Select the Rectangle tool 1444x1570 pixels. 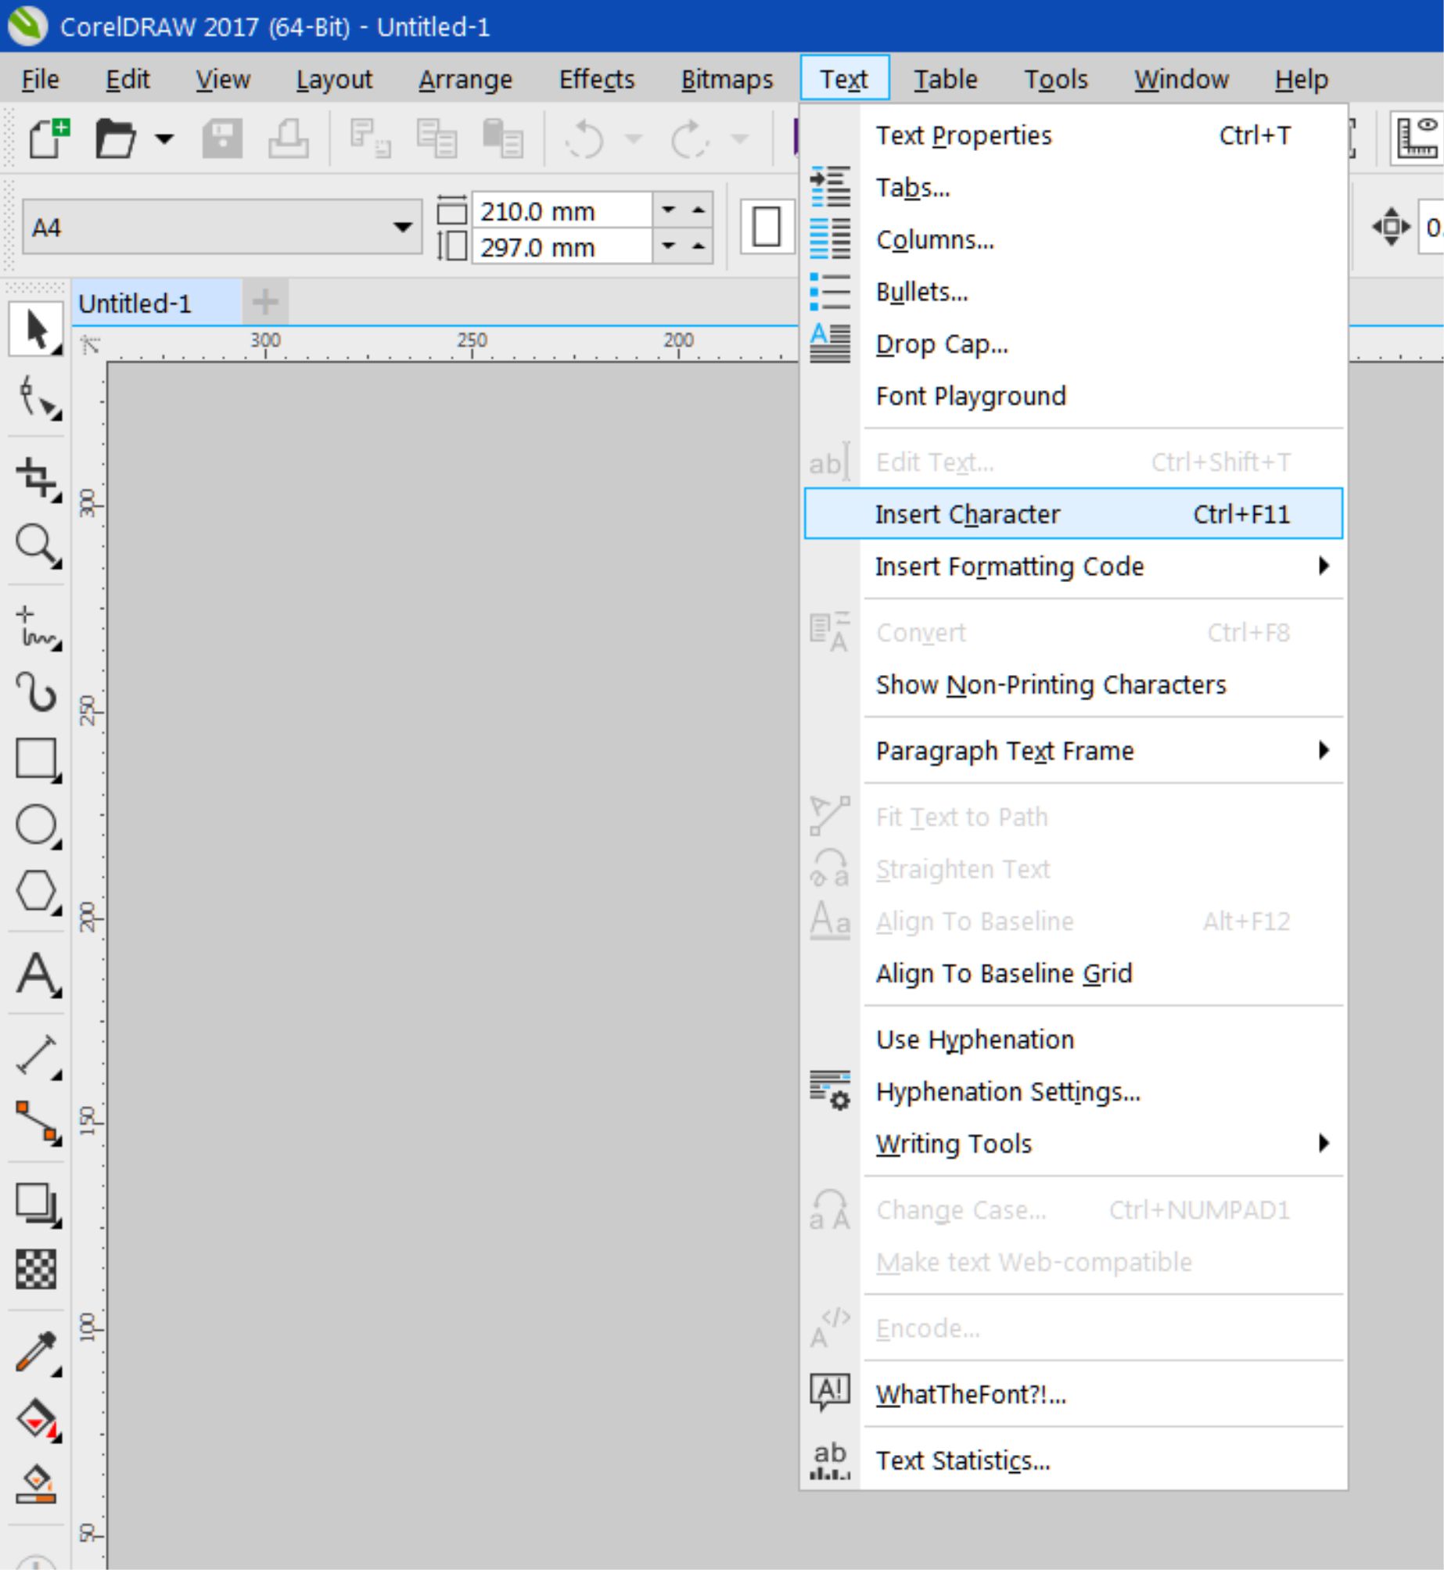point(37,760)
